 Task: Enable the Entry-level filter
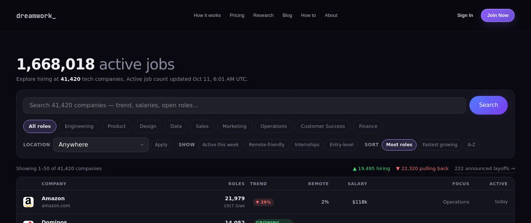[x=341, y=145]
